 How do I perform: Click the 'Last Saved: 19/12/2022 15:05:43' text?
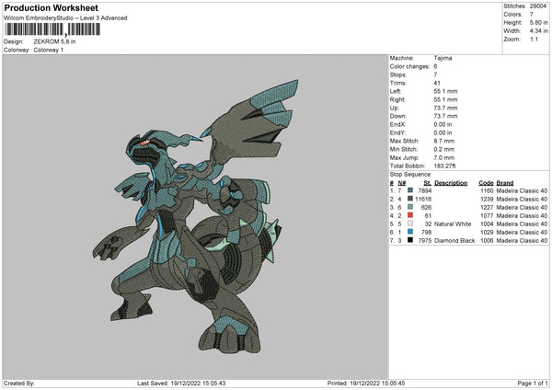point(181,383)
